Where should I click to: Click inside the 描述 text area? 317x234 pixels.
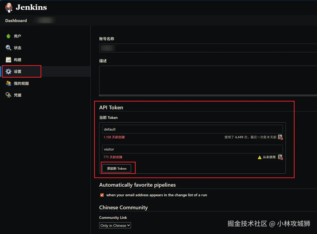coord(208,81)
